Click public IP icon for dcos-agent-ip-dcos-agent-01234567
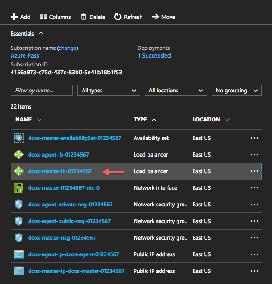Screen dimensions: 272x284 (18, 254)
